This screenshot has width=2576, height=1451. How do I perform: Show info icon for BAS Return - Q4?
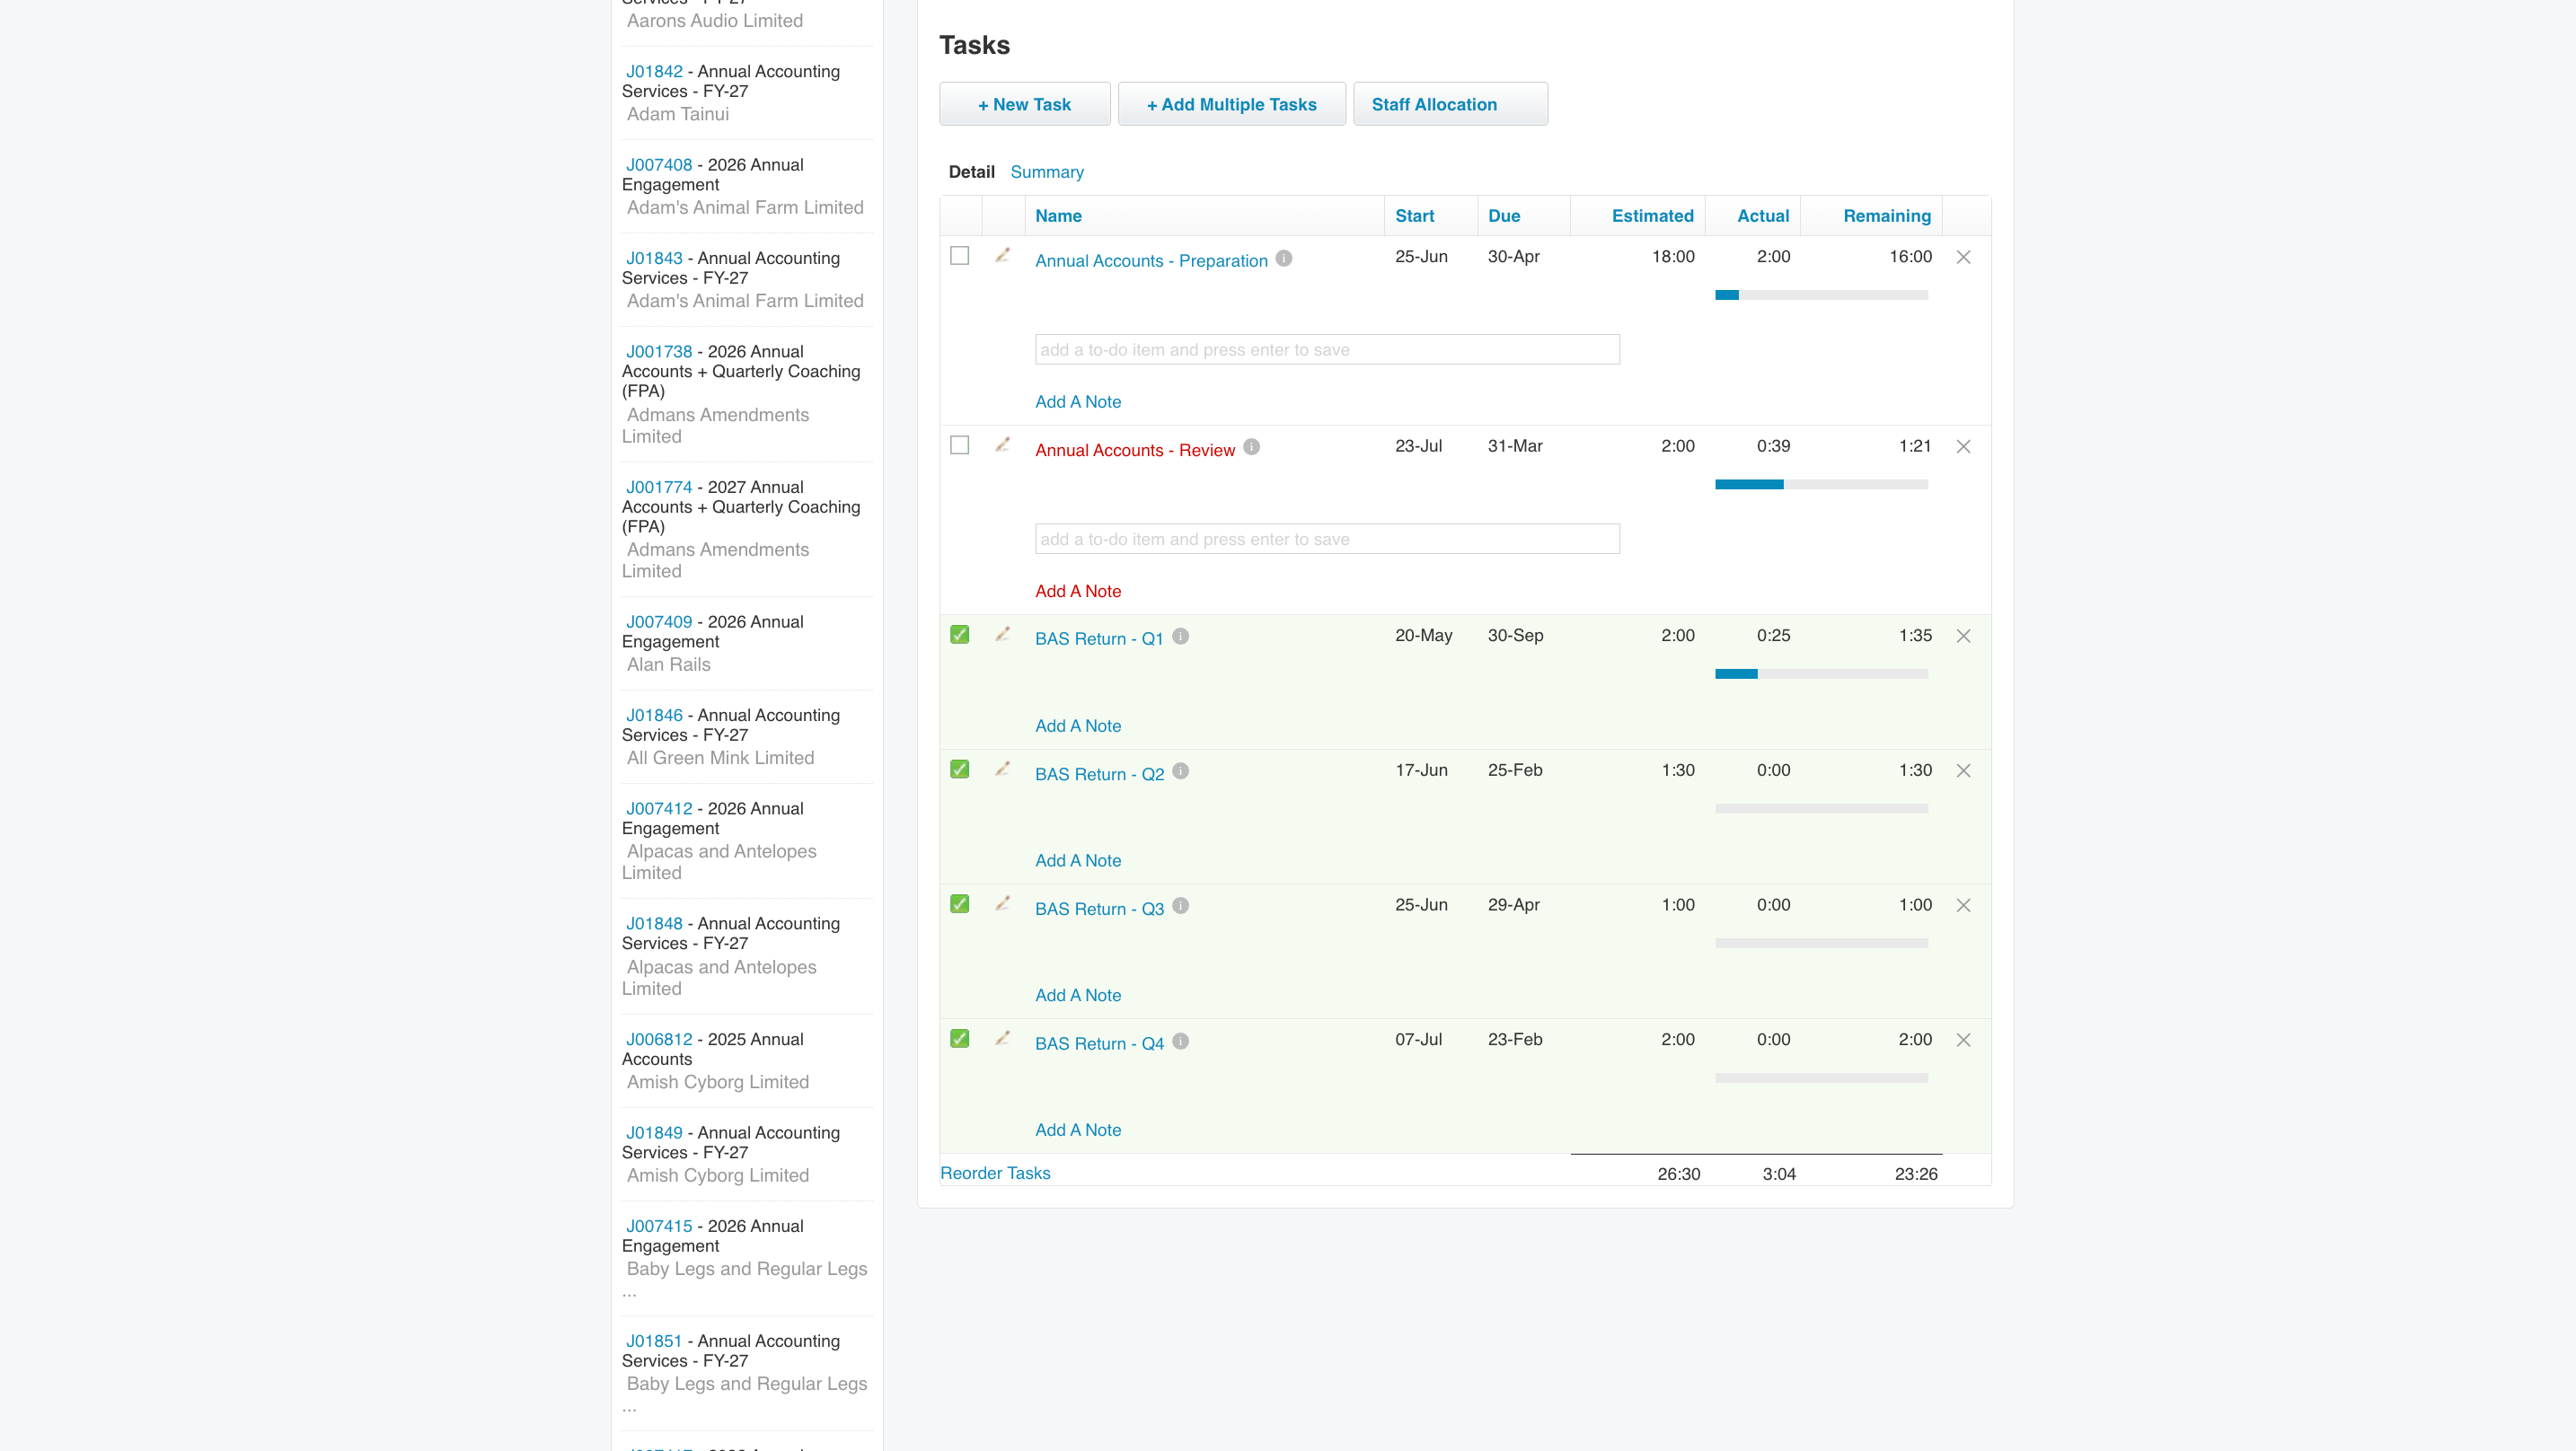point(1180,1041)
